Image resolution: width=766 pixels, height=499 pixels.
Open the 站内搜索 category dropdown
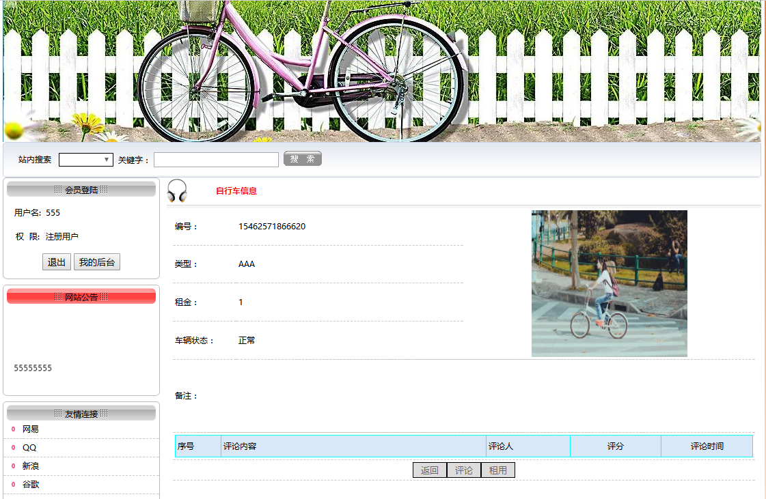tap(86, 160)
